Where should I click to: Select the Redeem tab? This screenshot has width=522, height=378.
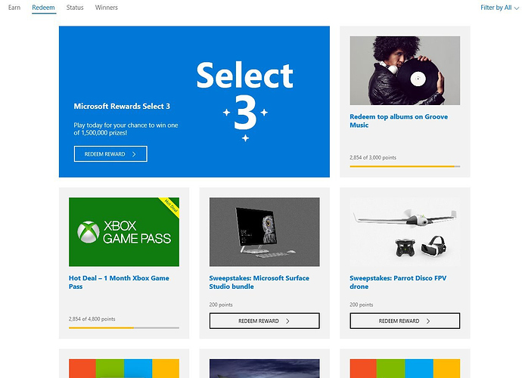tap(44, 8)
